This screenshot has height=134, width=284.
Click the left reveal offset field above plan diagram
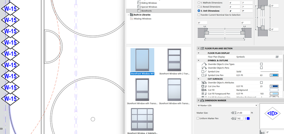[202, 23]
